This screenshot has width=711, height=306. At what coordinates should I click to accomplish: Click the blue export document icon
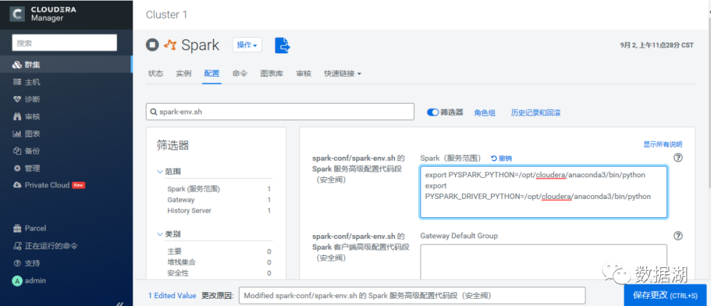pyautogui.click(x=283, y=45)
